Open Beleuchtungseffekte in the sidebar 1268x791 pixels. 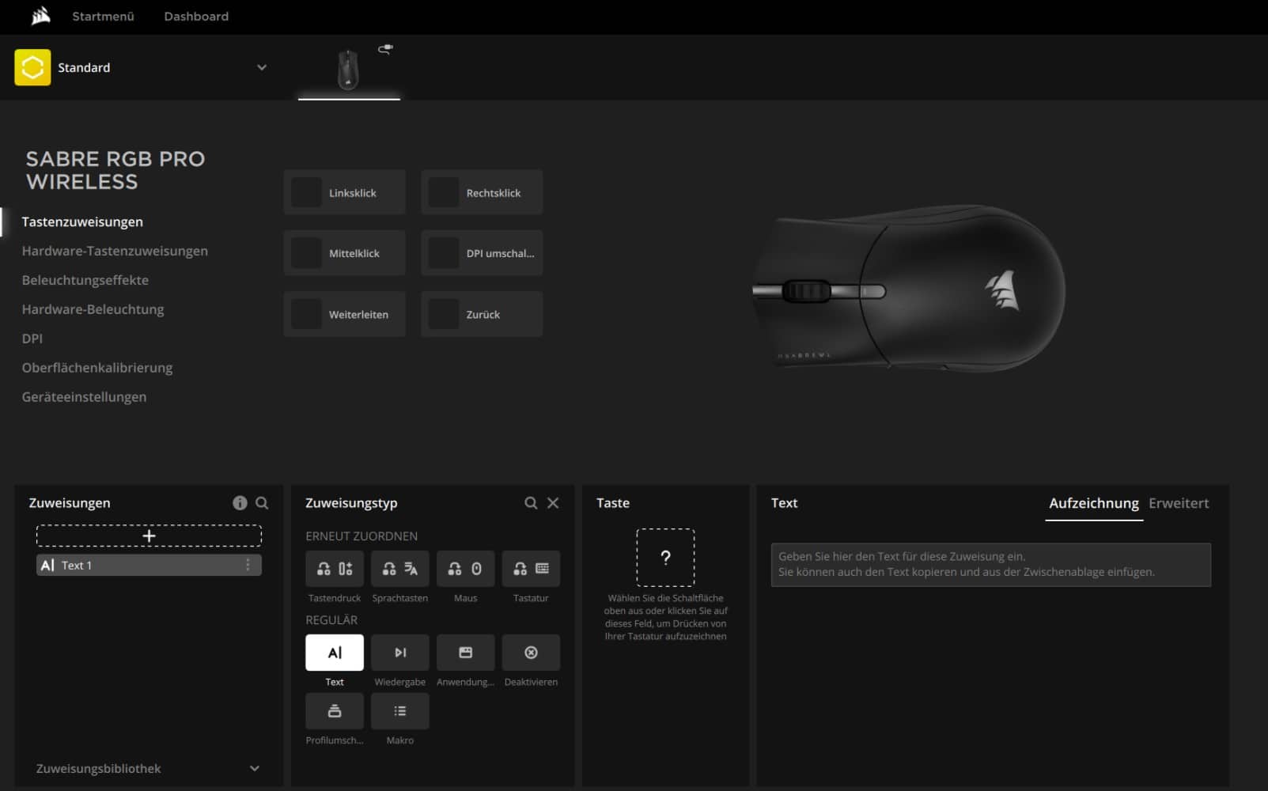click(x=85, y=280)
